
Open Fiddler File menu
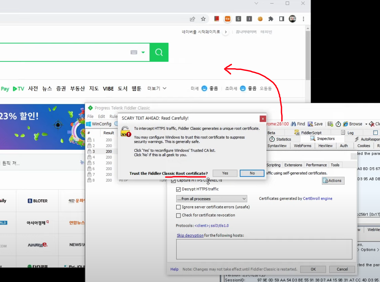click(91, 116)
